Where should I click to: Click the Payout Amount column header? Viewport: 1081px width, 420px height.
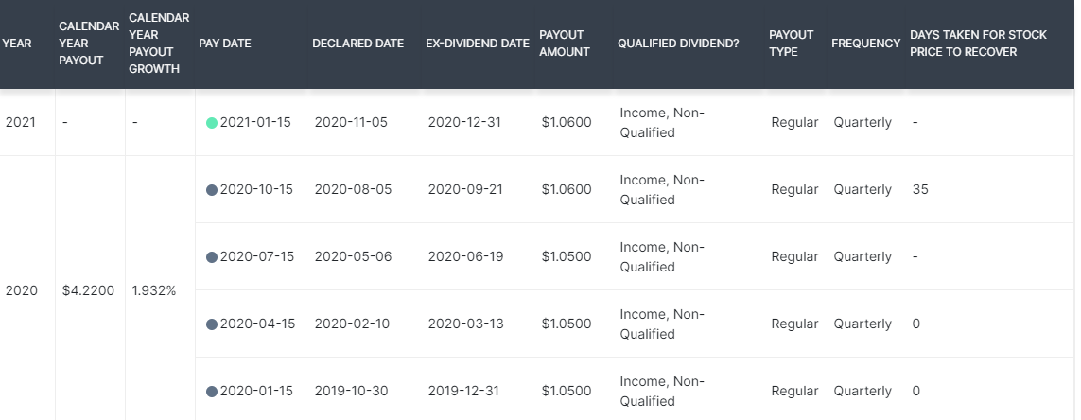point(564,44)
